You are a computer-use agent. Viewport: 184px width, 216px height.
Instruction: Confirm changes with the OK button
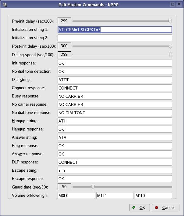[x=140, y=207]
